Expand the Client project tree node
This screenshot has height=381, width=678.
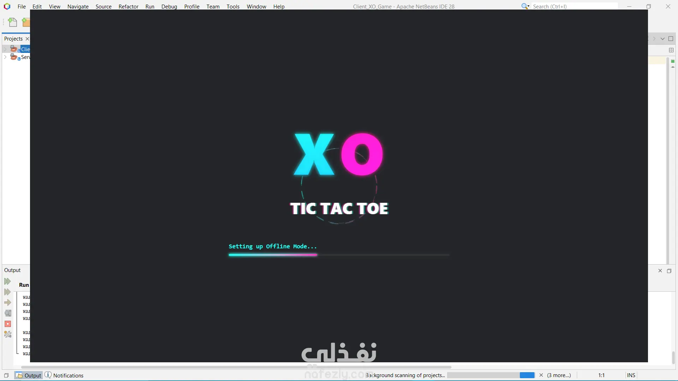[x=5, y=49]
